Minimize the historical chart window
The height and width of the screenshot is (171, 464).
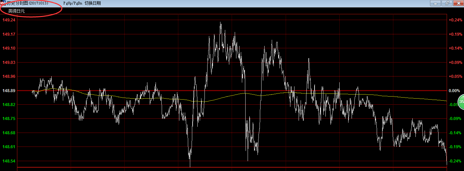click(x=436, y=3)
